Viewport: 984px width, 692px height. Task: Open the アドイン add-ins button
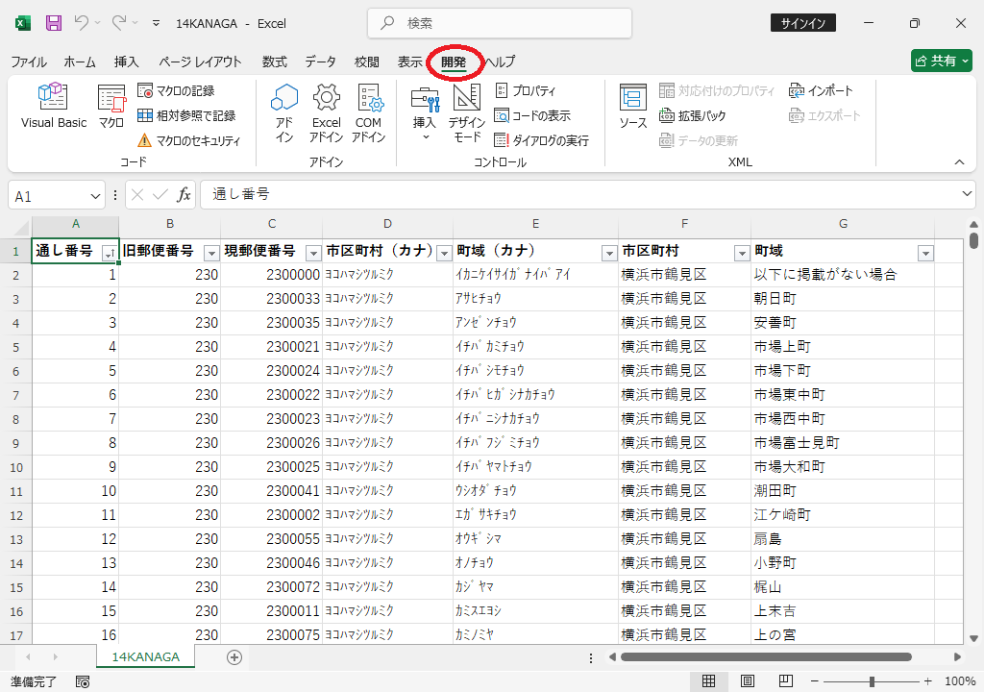(283, 113)
